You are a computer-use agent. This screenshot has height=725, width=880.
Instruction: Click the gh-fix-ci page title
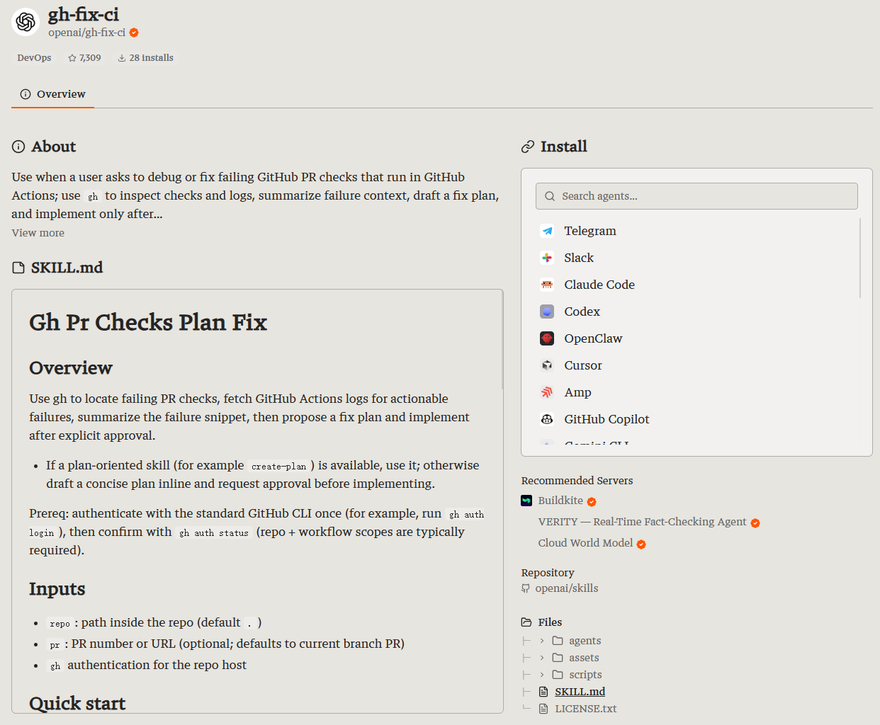click(x=84, y=14)
